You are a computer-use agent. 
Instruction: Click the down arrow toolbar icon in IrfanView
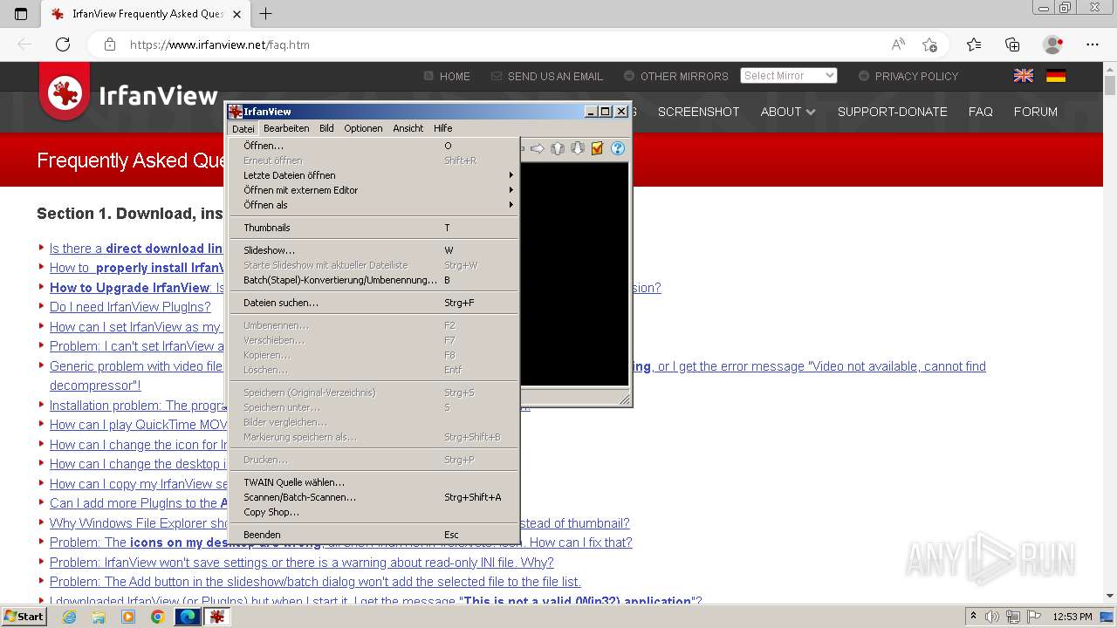click(x=578, y=148)
